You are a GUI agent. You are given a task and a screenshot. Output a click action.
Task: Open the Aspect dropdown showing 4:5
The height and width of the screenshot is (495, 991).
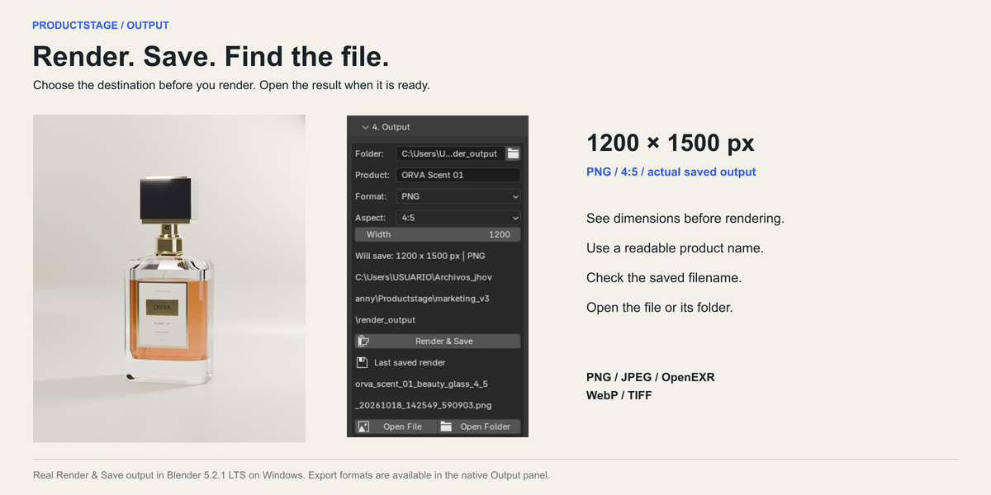[x=458, y=218]
